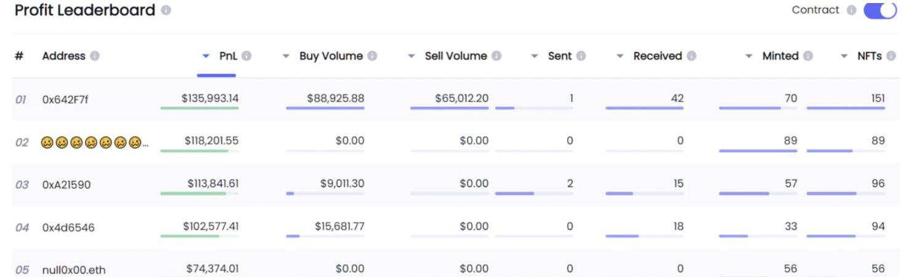Sort by Buy Volume using its arrow
This screenshot has height=277, width=918.
[x=286, y=56]
